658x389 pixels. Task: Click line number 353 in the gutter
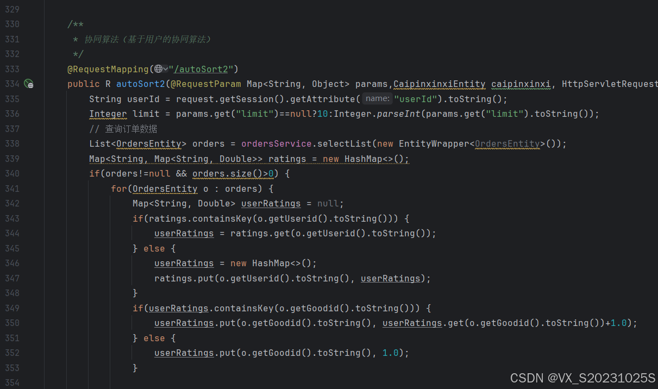(12, 368)
